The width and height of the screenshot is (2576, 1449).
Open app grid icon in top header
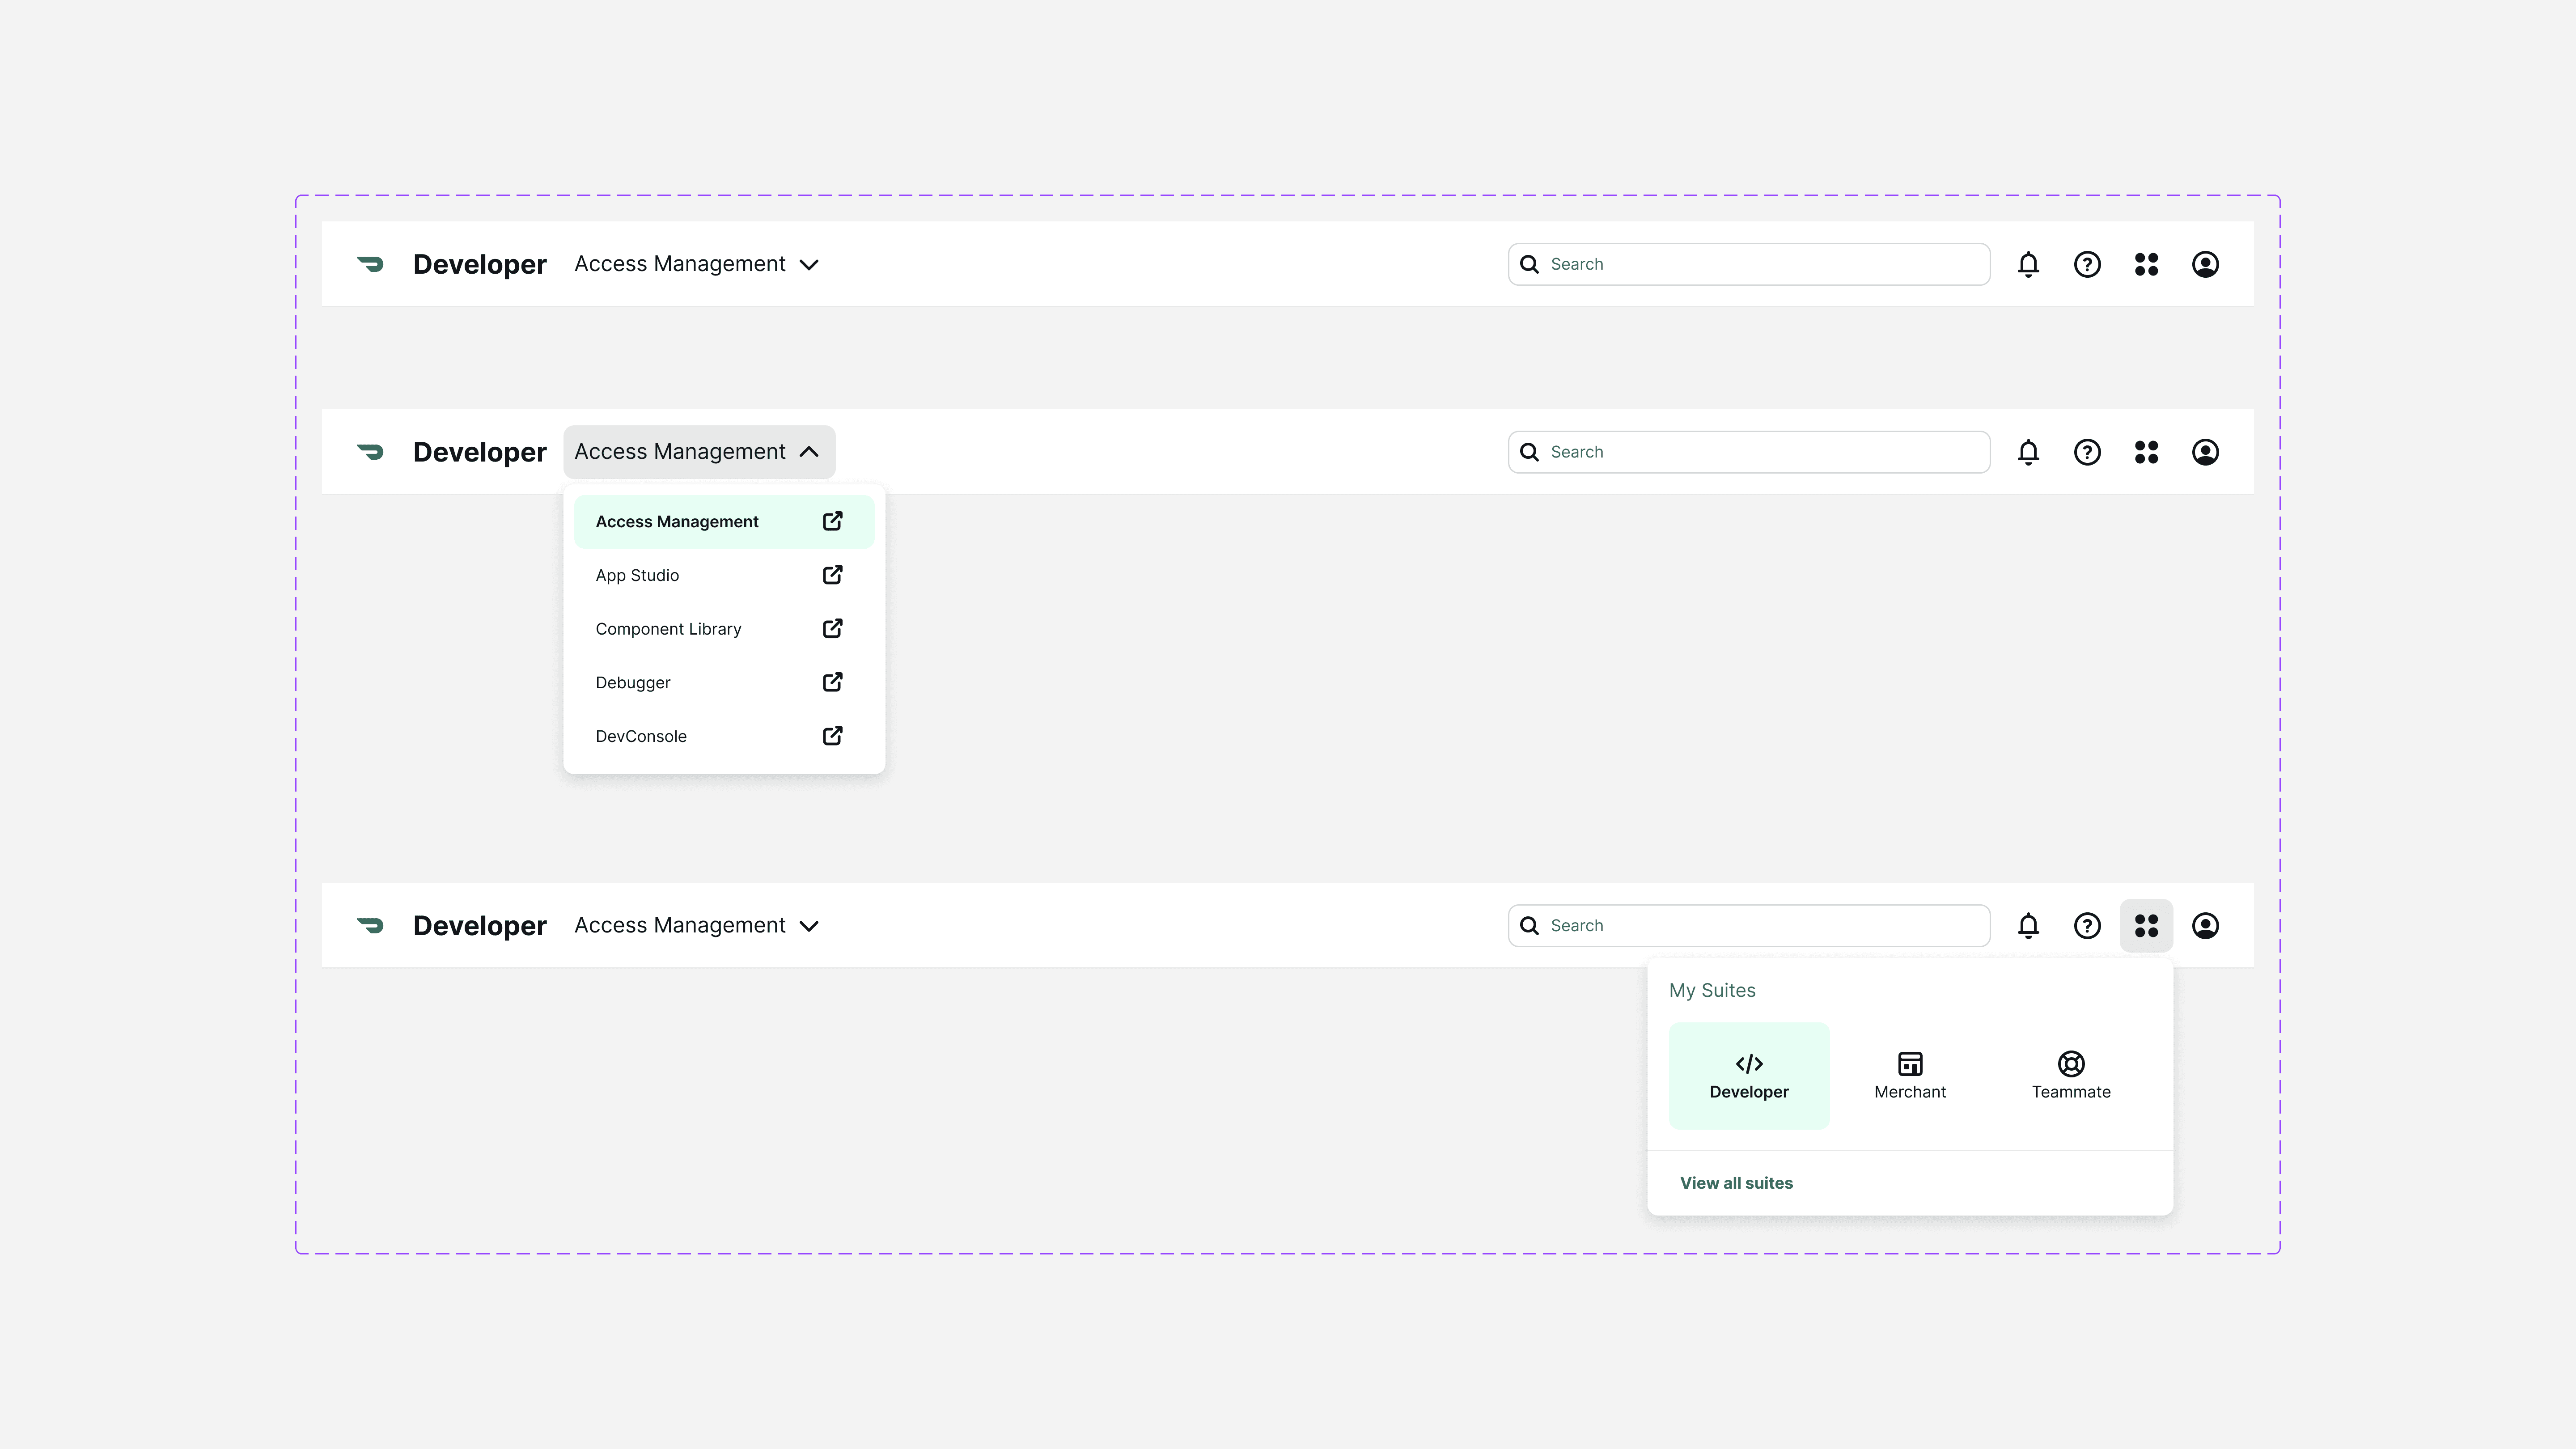click(2146, 264)
